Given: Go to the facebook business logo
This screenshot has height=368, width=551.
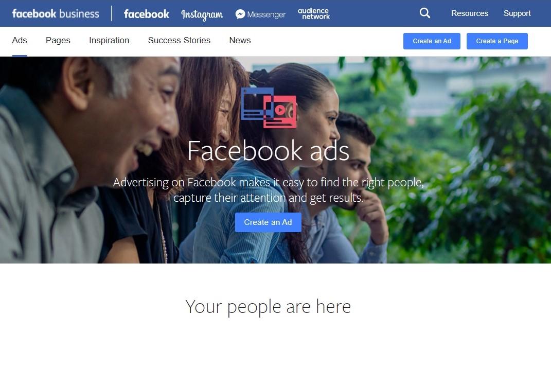Looking at the screenshot, I should [x=56, y=13].
